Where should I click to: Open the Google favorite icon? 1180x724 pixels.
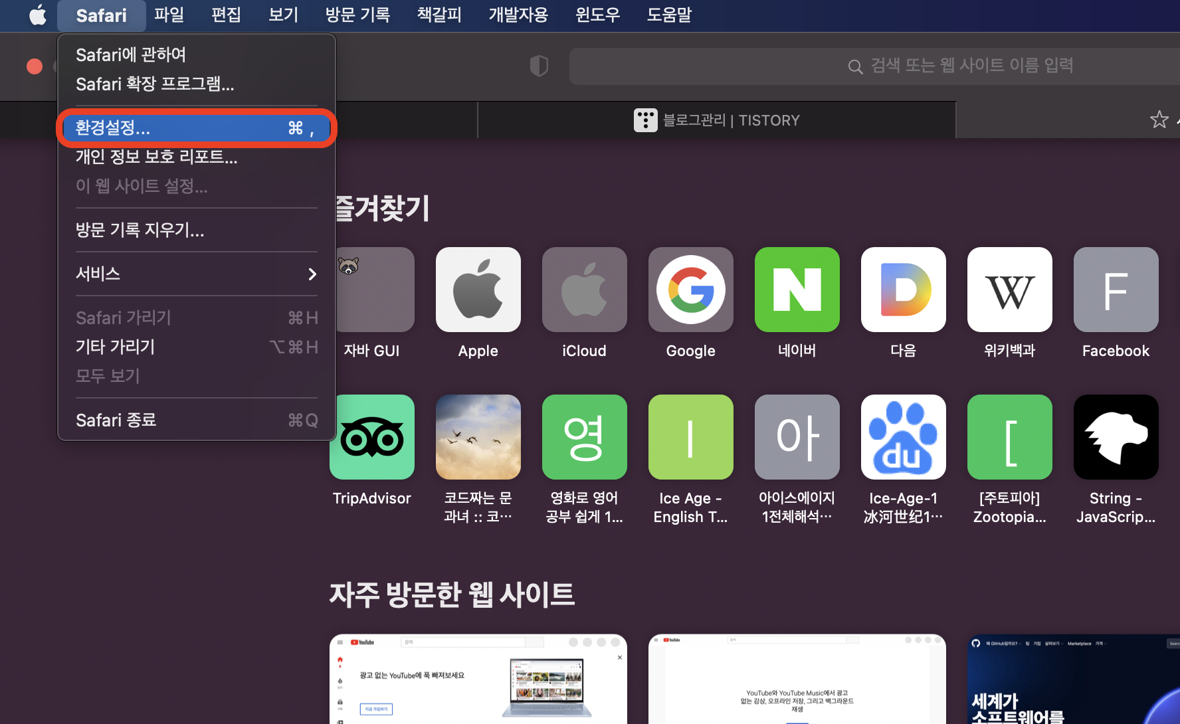[x=691, y=290]
